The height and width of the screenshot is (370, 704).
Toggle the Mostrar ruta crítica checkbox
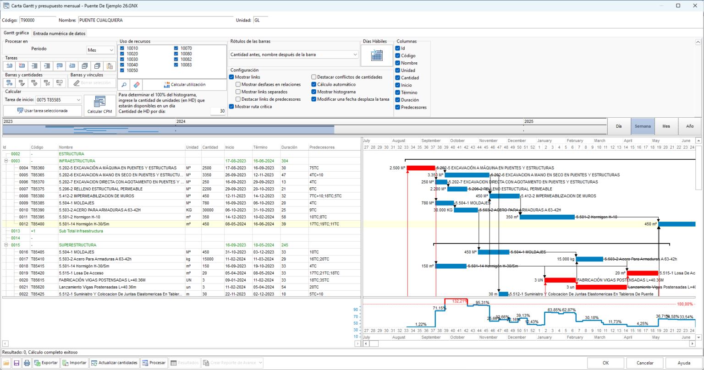click(231, 107)
